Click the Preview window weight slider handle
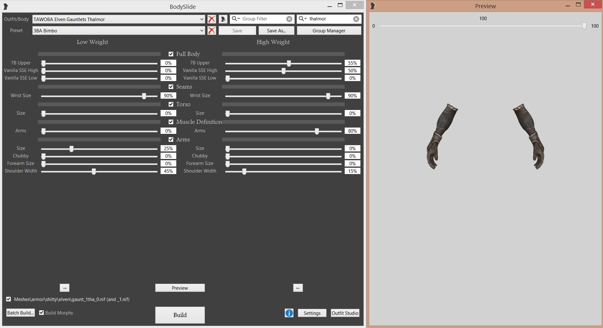Screen dimensions: 603x328 [584, 26]
